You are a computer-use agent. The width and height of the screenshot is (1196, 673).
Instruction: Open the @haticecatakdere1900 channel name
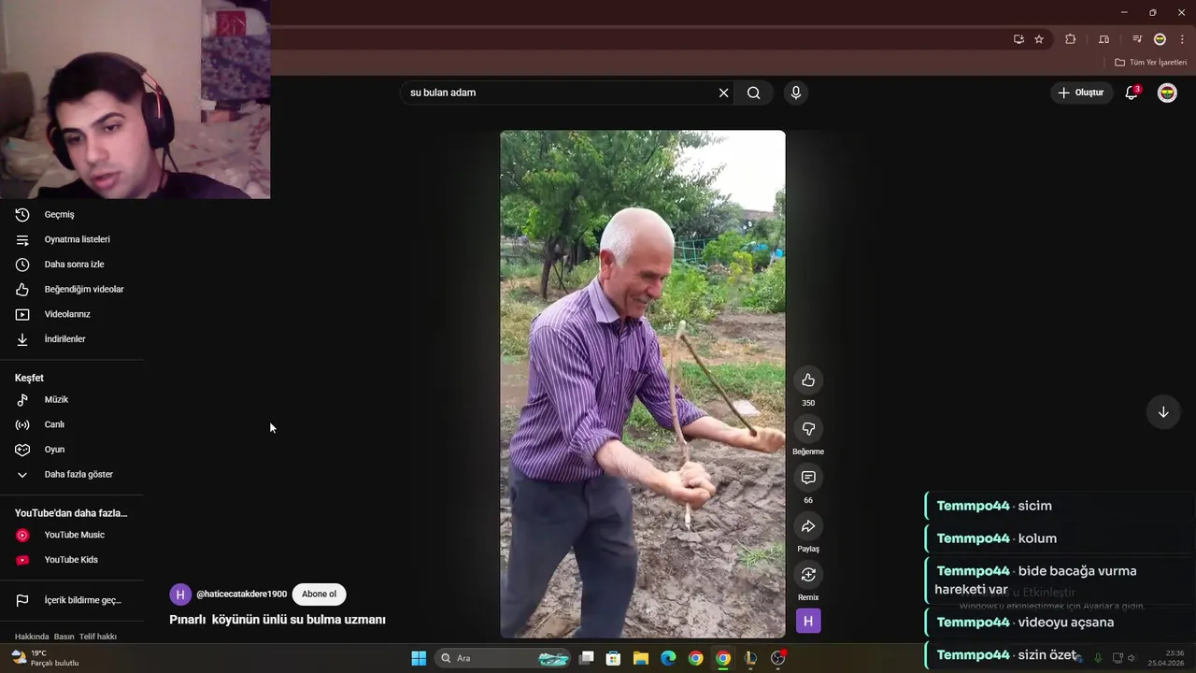tap(241, 594)
